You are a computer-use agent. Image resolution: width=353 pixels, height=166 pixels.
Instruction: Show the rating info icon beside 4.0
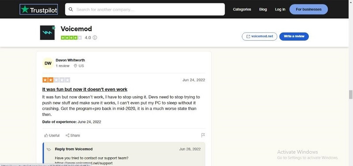[x=95, y=38]
